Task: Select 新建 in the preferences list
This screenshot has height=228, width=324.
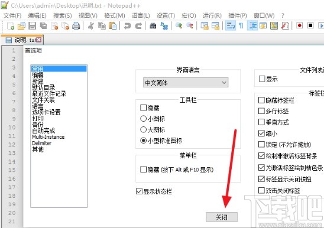Action: point(59,82)
